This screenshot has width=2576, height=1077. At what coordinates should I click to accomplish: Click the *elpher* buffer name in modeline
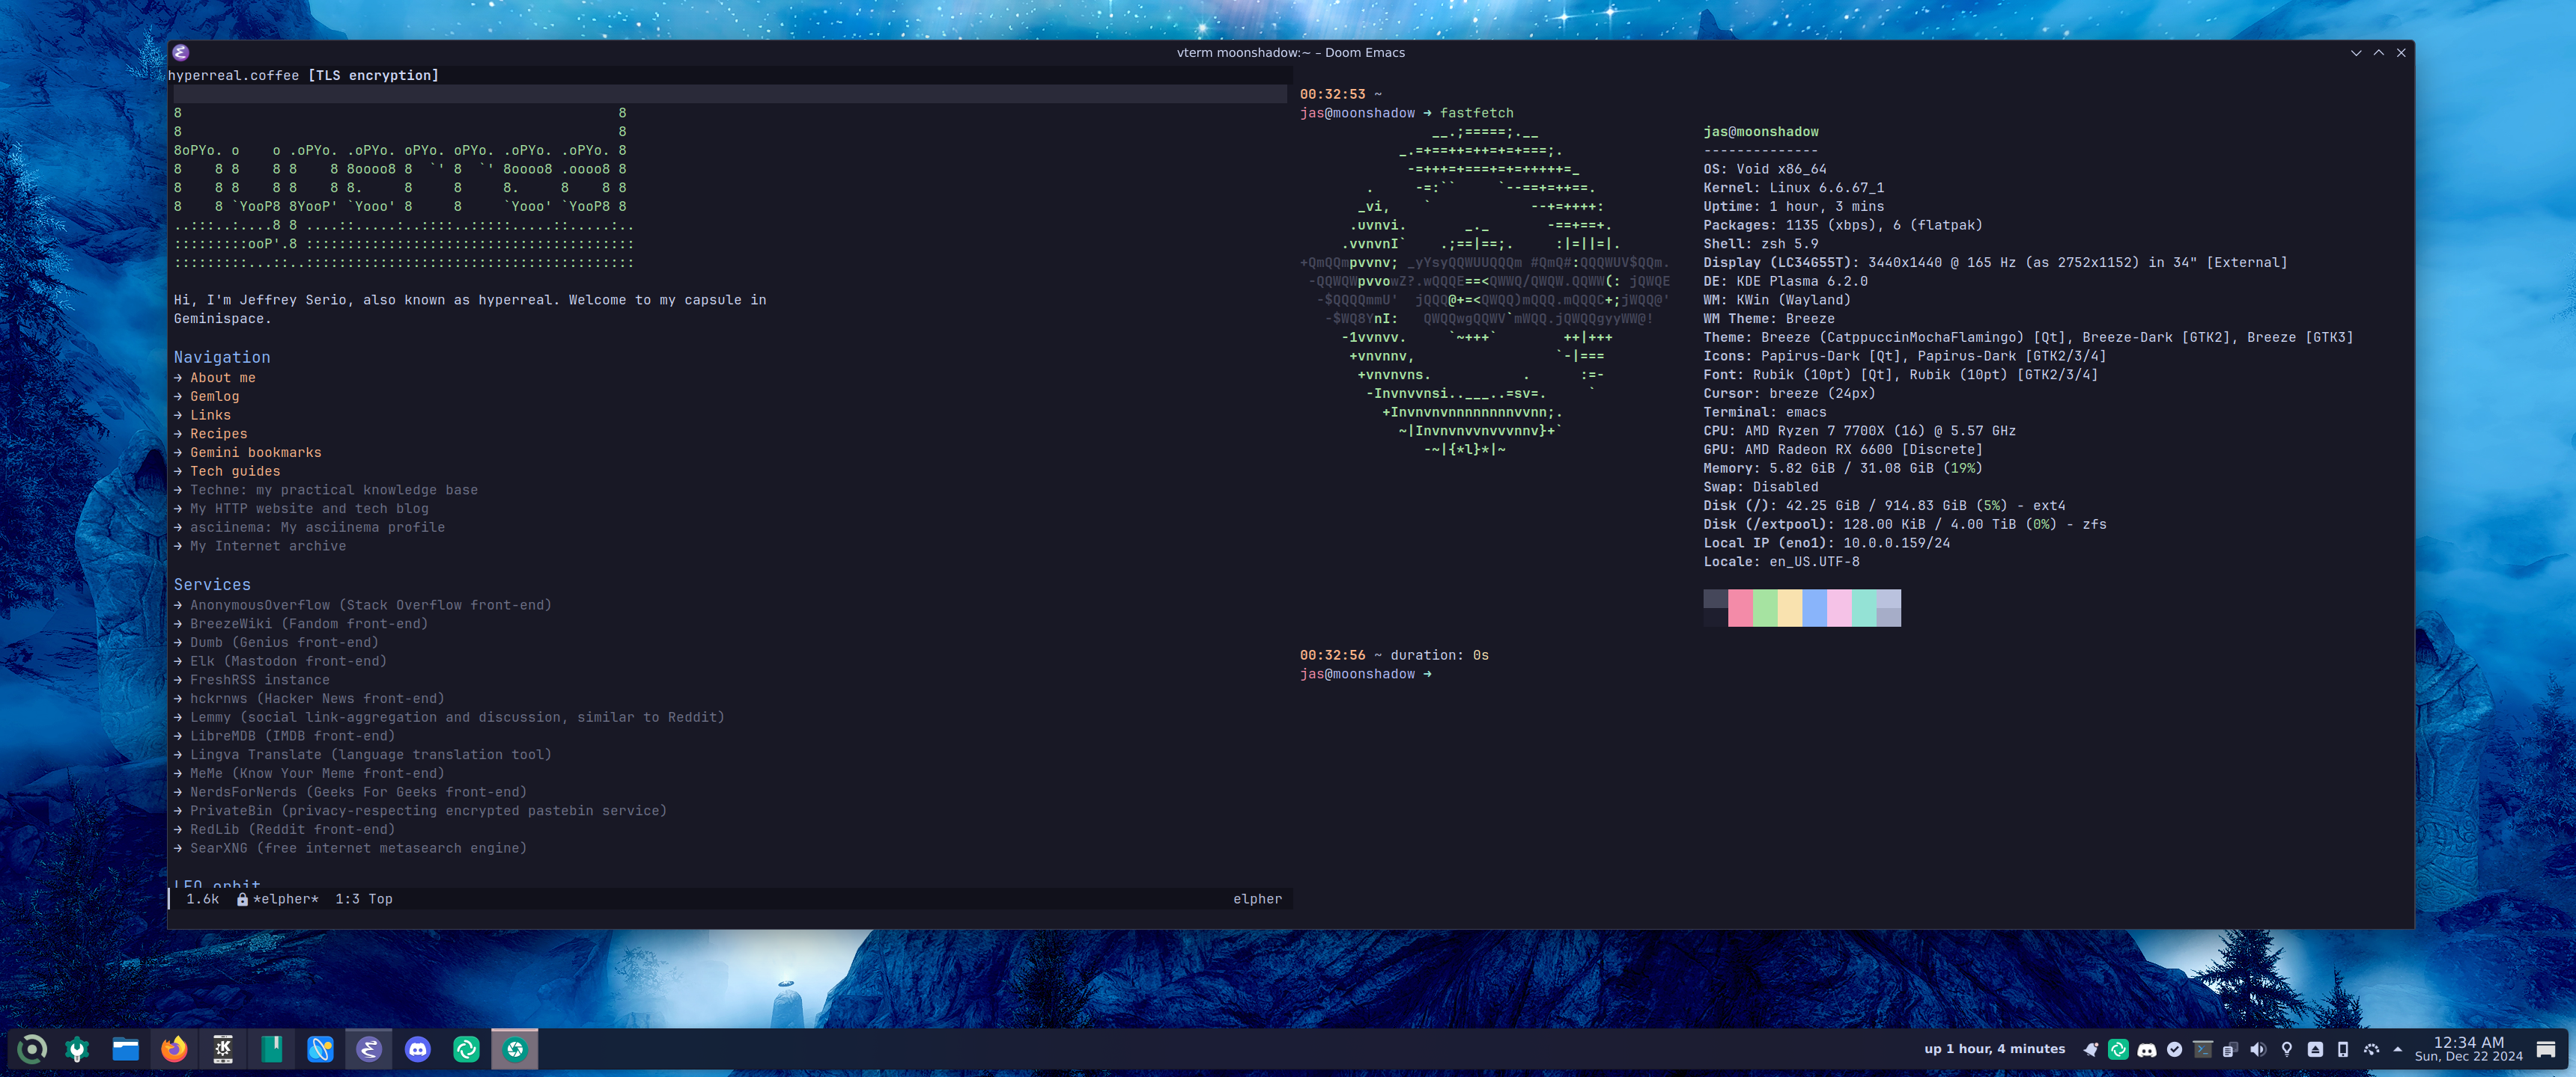285,899
